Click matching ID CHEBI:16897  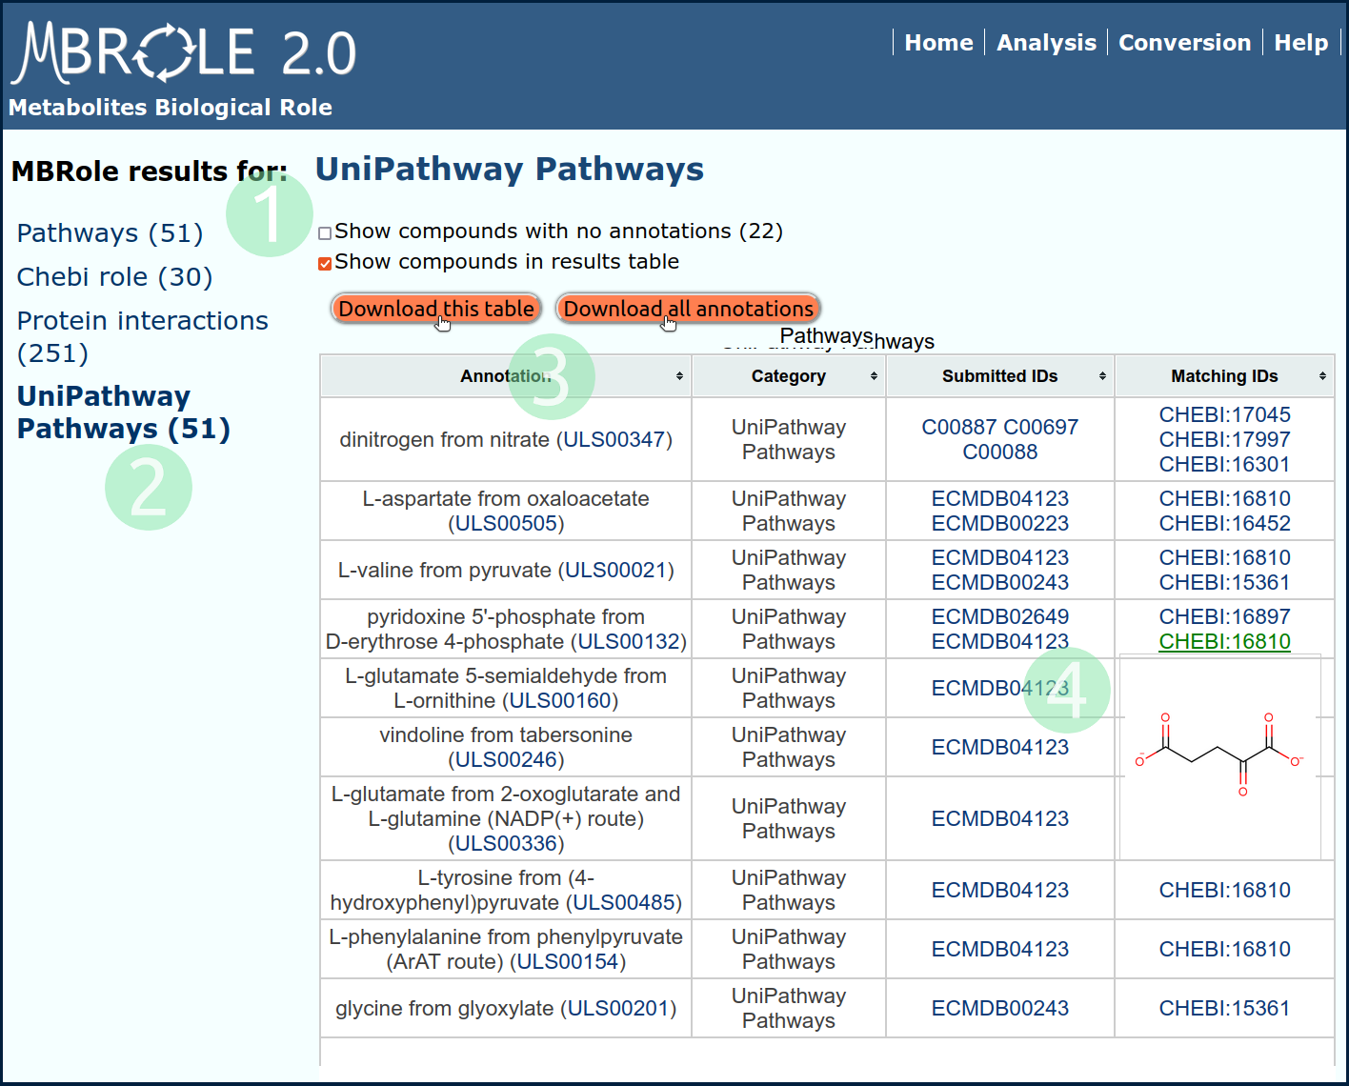1224,616
